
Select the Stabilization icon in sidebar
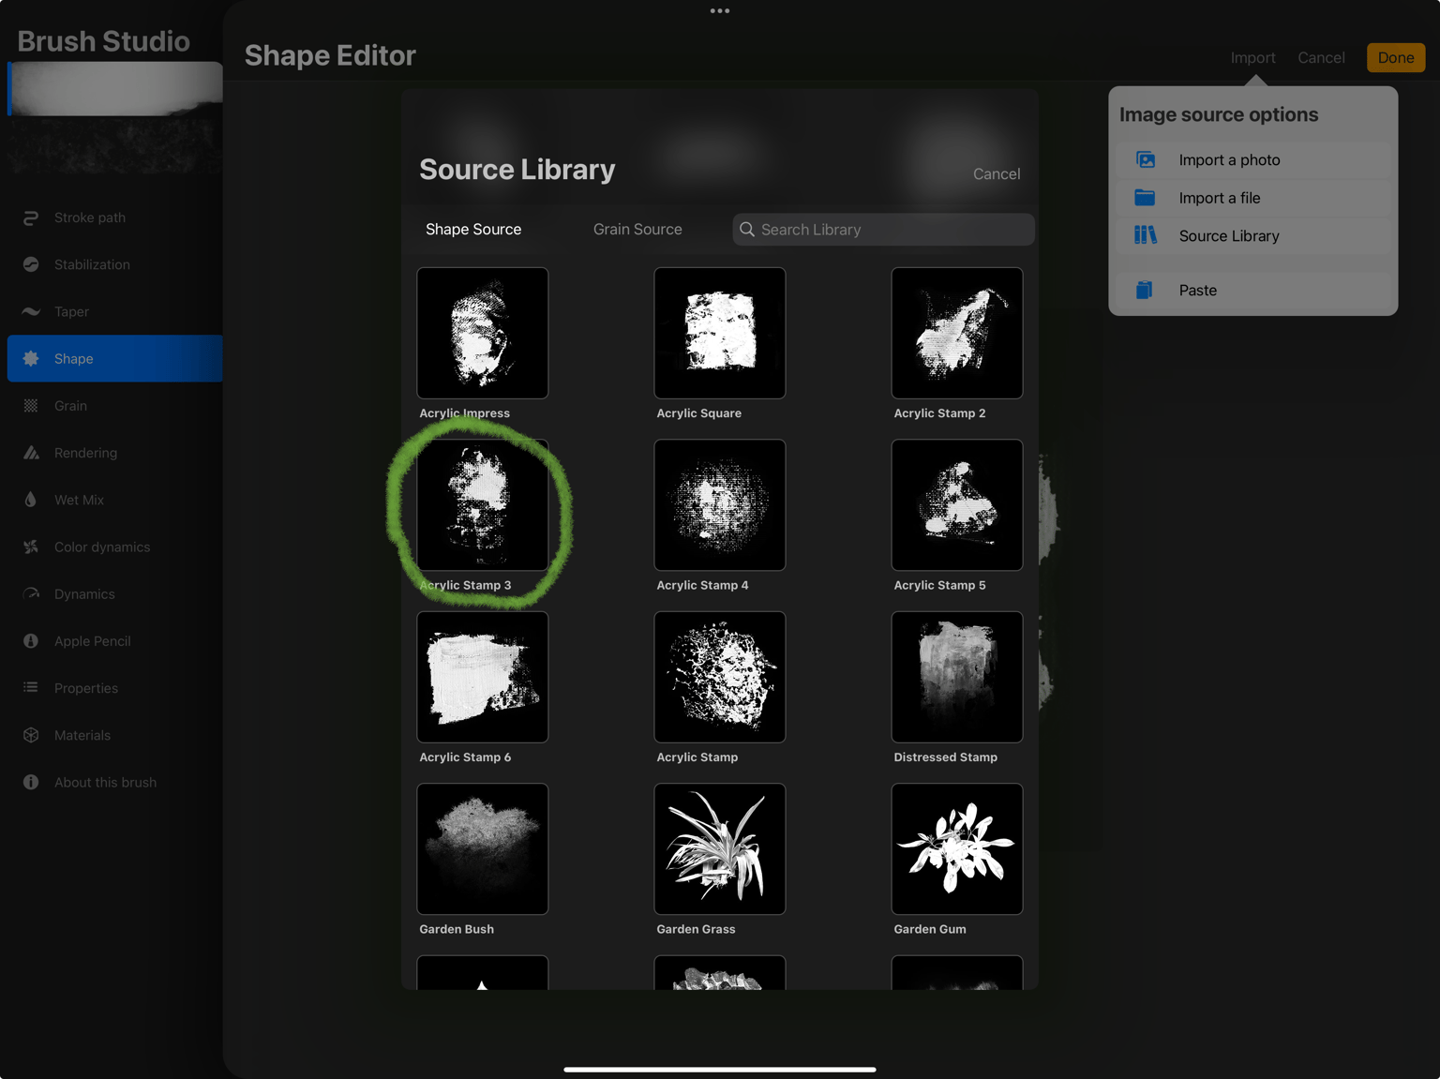coord(31,264)
